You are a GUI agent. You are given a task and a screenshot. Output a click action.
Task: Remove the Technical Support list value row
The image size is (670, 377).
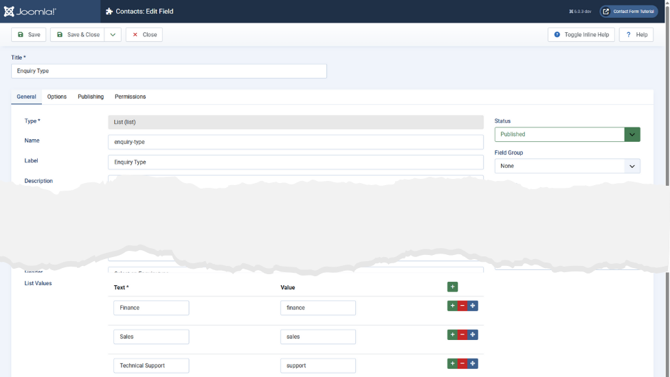point(462,364)
